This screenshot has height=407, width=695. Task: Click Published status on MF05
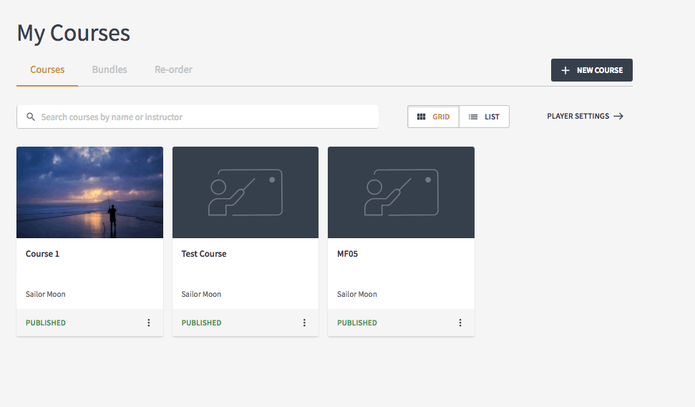click(x=357, y=323)
